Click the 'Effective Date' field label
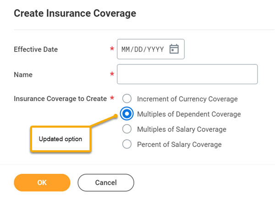This screenshot has width=275, height=199. tap(36, 49)
